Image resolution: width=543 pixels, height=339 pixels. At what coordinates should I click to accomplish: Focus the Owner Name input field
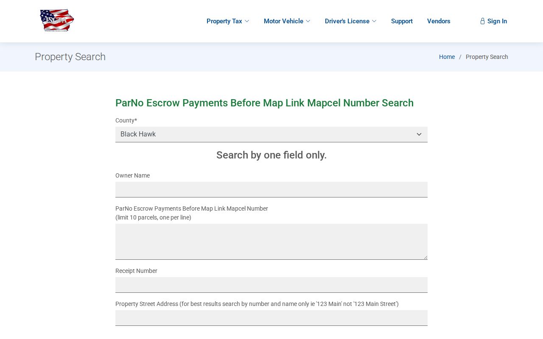(x=271, y=189)
